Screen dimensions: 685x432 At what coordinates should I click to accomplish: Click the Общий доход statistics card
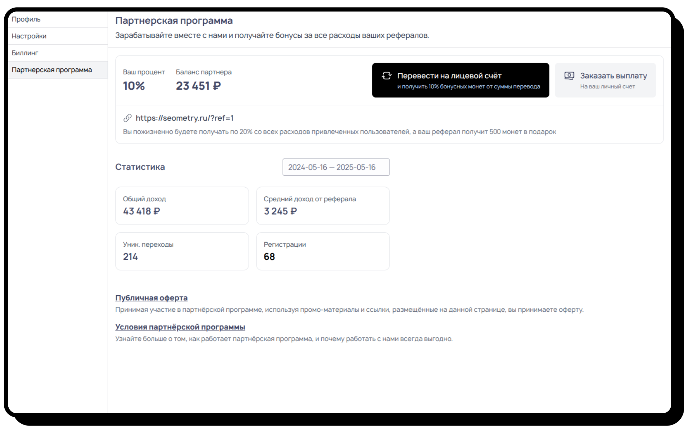[182, 206]
